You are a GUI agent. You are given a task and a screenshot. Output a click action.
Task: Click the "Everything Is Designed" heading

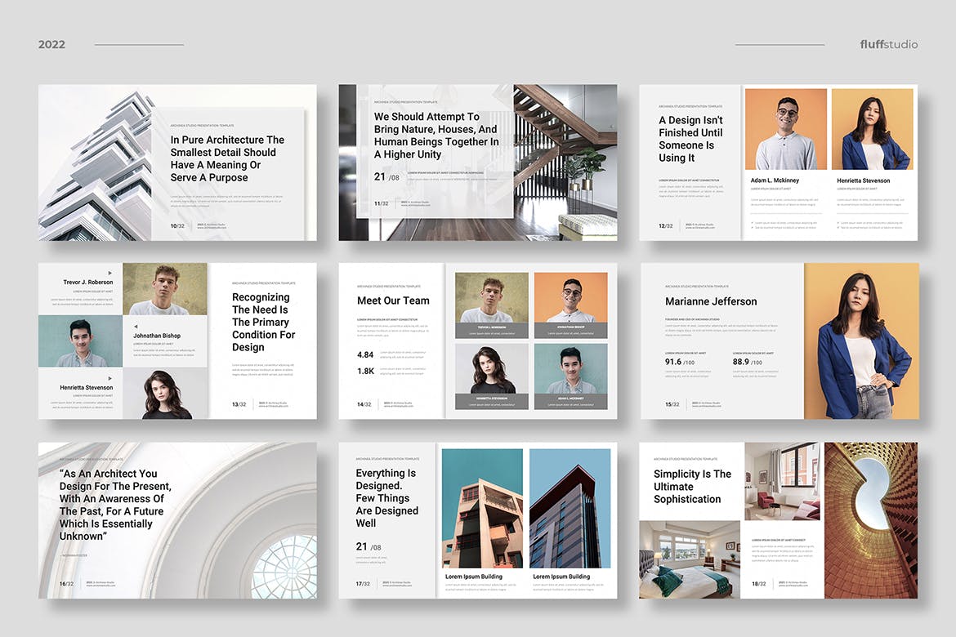click(x=386, y=498)
